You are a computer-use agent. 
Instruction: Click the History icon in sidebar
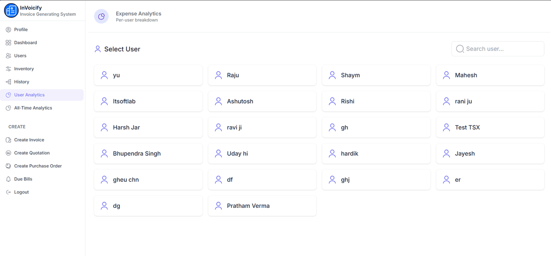[x=8, y=82]
